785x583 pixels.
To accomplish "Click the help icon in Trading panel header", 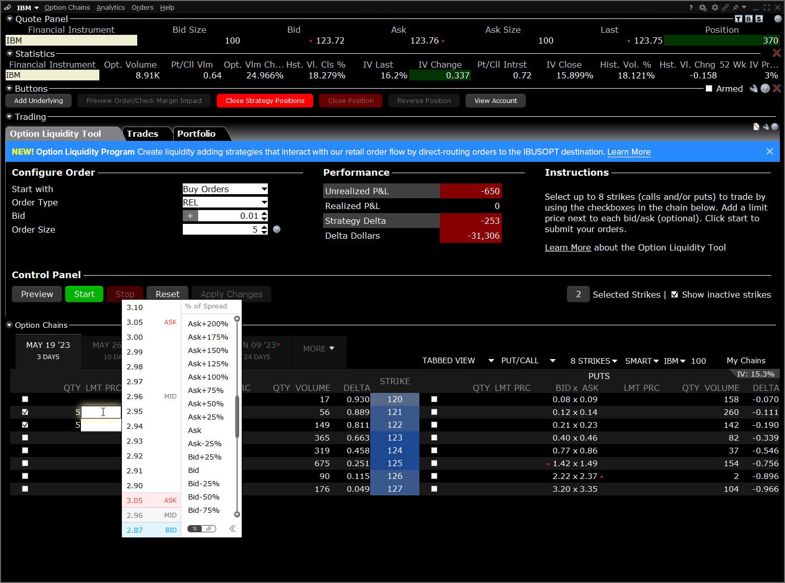I will click(774, 127).
